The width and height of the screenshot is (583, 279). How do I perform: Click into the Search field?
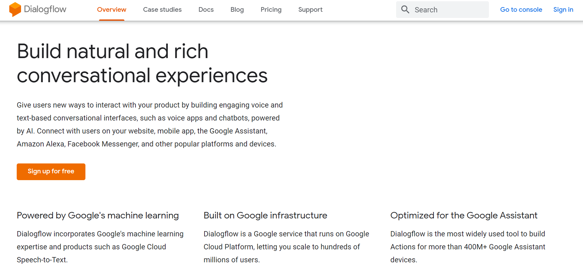pos(443,10)
